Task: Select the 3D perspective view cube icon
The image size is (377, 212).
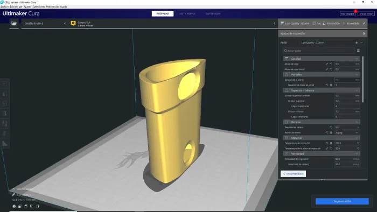Action: click(x=14, y=206)
